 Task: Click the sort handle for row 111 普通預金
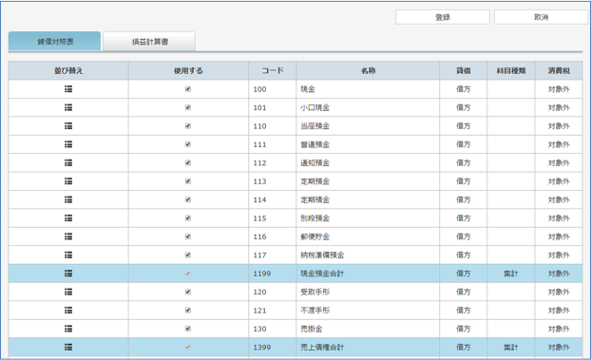[x=68, y=144]
